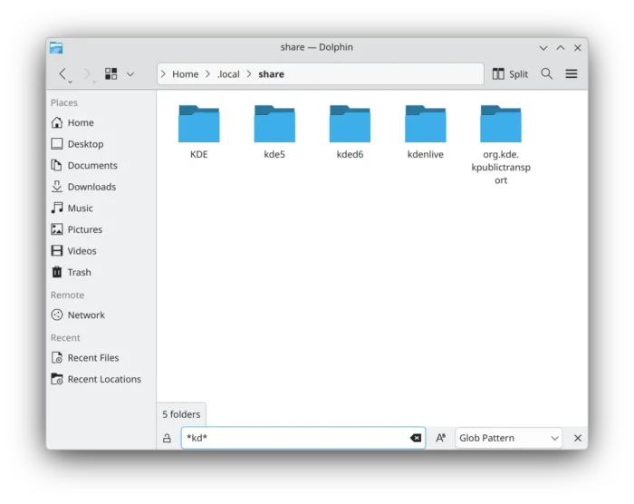Image resolution: width=634 pixels, height=504 pixels.
Task: Select the KDE folder icon
Action: click(199, 124)
